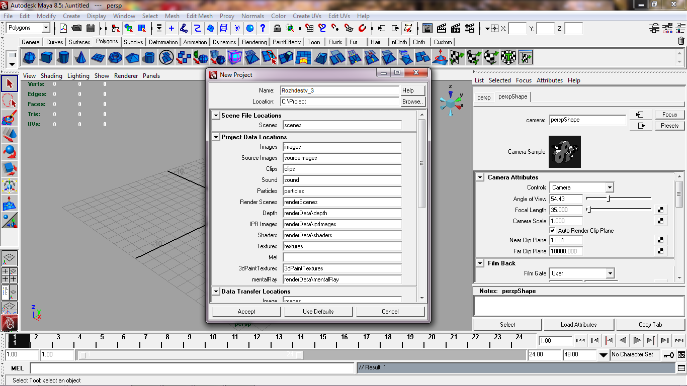
Task: Switch to the Rendering shelf tab
Action: 254,42
